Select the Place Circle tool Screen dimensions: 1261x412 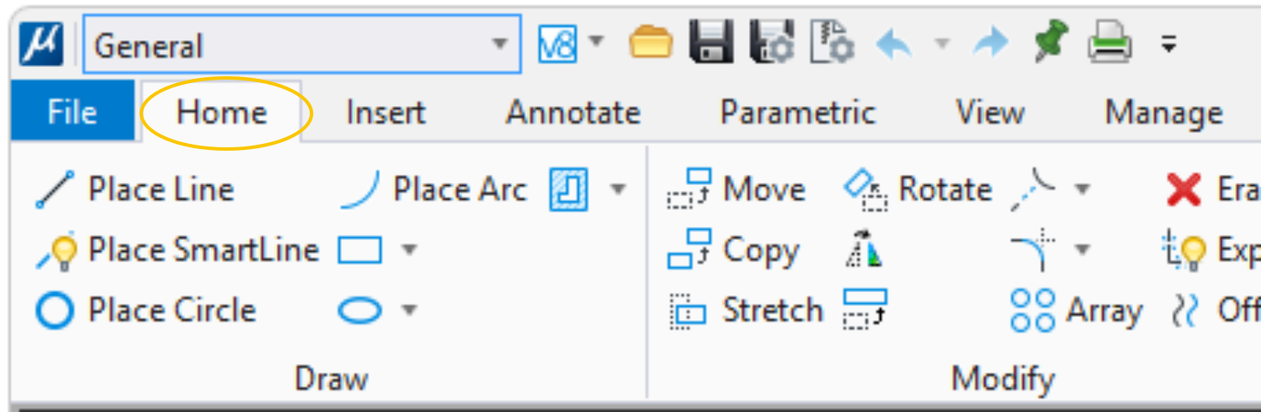146,310
